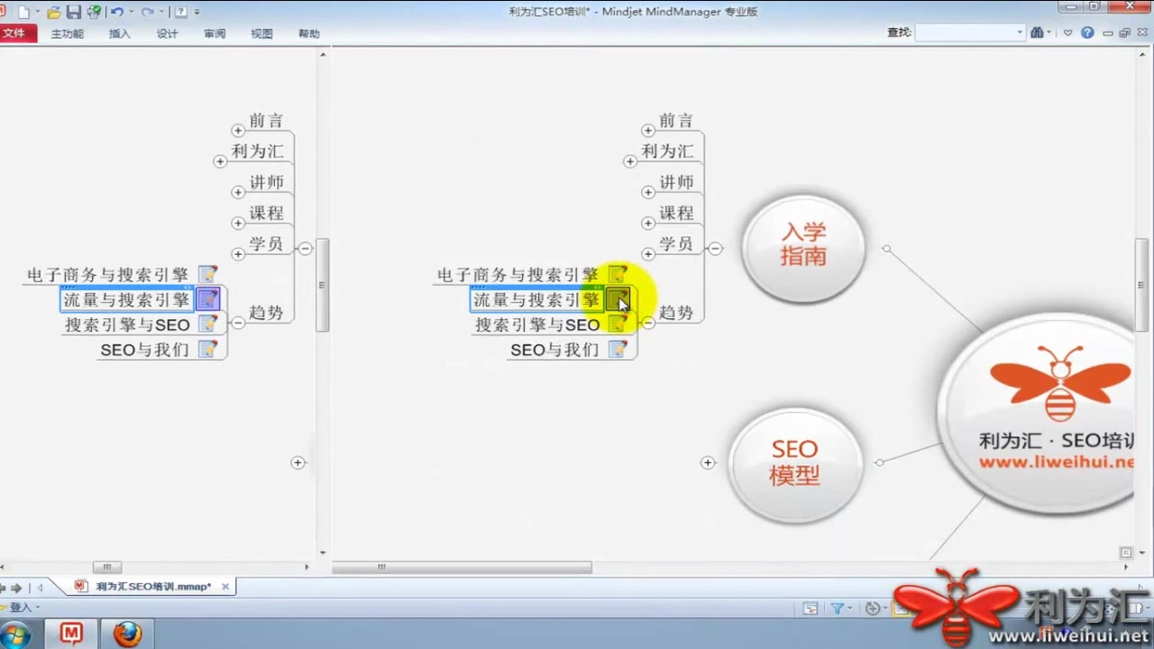
Task: Open the Customize Quick Access Toolbar arrow
Action: [197, 13]
